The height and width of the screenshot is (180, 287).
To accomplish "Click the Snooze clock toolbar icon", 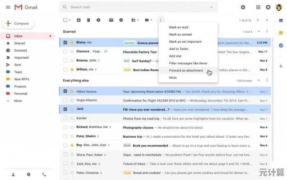I will click(x=121, y=20).
